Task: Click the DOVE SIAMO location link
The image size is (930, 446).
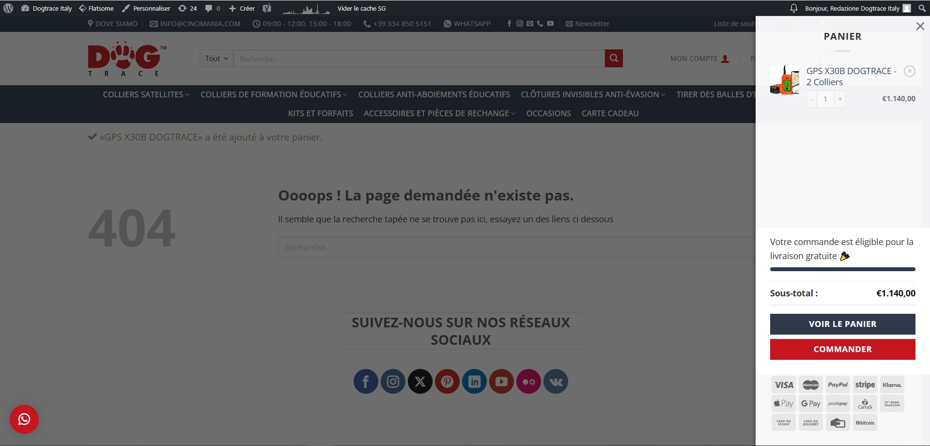Action: 112,24
